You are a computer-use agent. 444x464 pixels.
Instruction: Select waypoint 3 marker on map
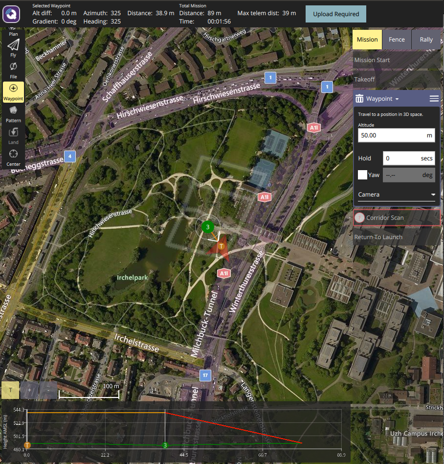pyautogui.click(x=207, y=227)
